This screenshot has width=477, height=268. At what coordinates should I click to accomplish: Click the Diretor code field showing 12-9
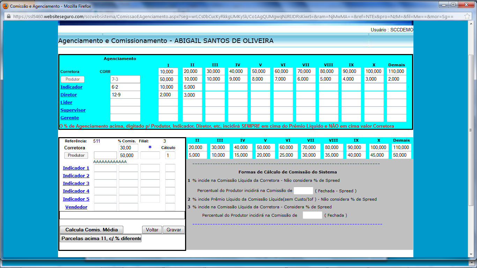tap(125, 95)
